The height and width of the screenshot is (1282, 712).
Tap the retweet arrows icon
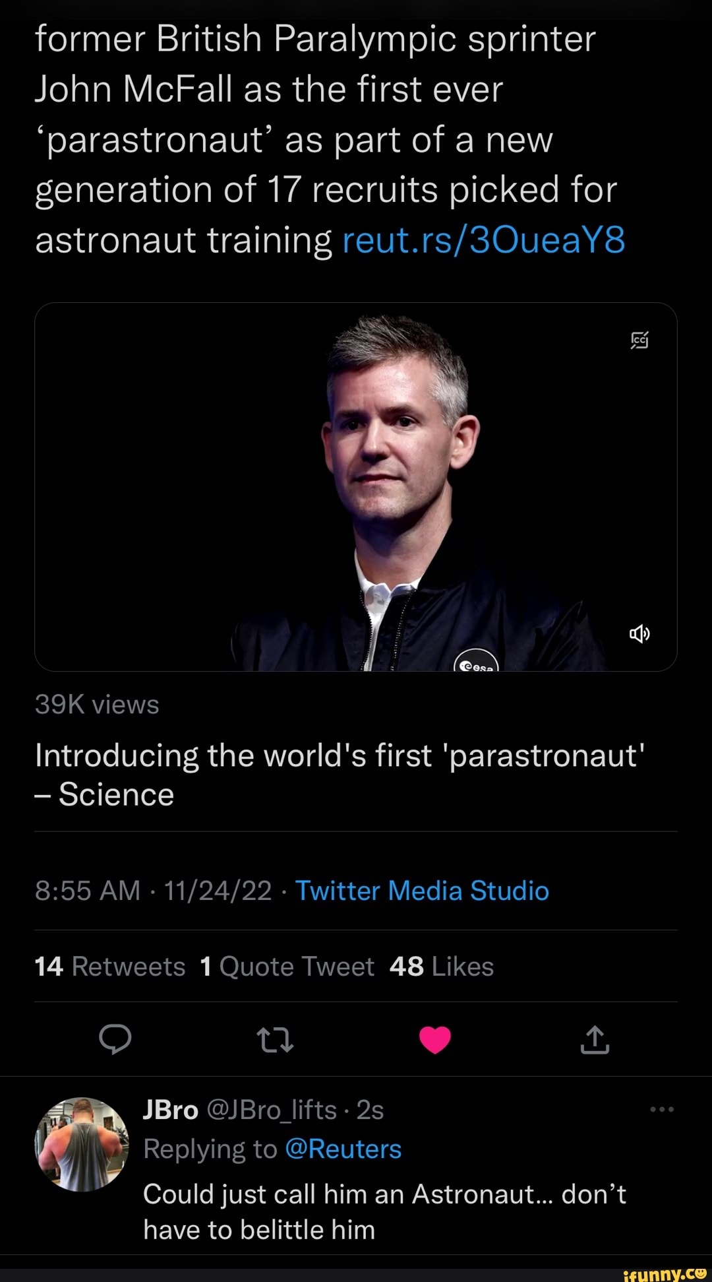pos(275,1040)
